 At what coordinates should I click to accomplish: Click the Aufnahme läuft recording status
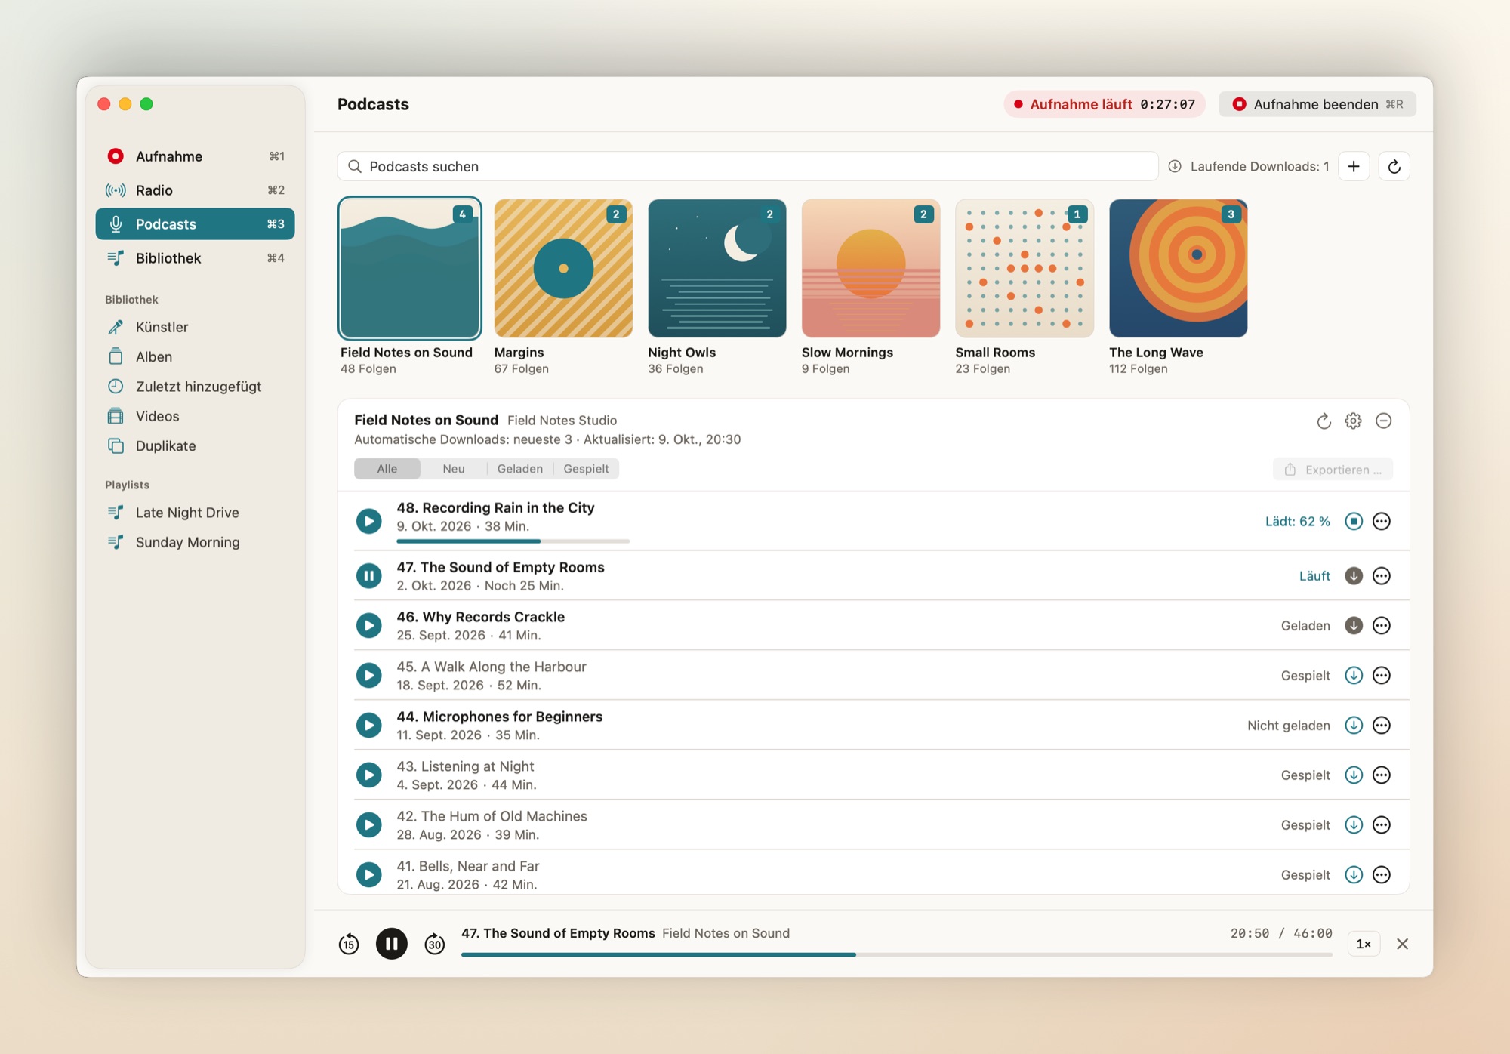[1105, 104]
